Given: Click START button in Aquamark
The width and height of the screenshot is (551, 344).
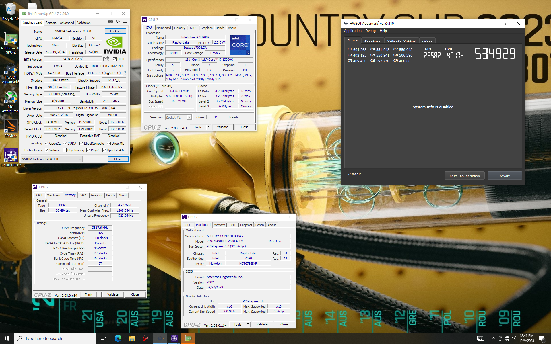Looking at the screenshot, I should tap(505, 176).
